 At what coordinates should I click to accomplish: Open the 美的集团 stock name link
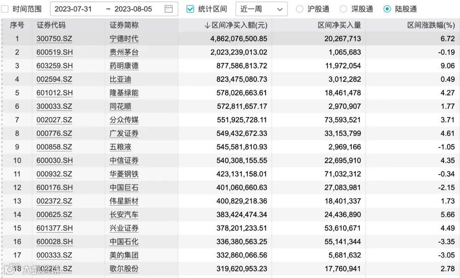click(124, 255)
